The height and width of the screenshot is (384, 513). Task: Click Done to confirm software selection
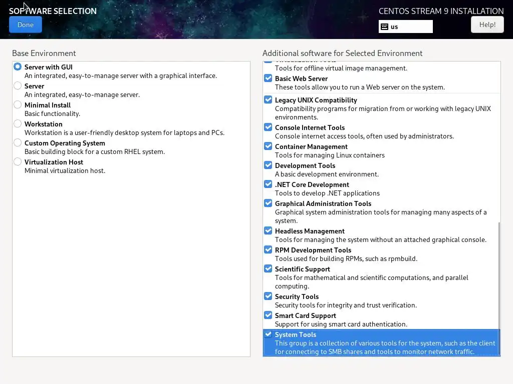[26, 24]
